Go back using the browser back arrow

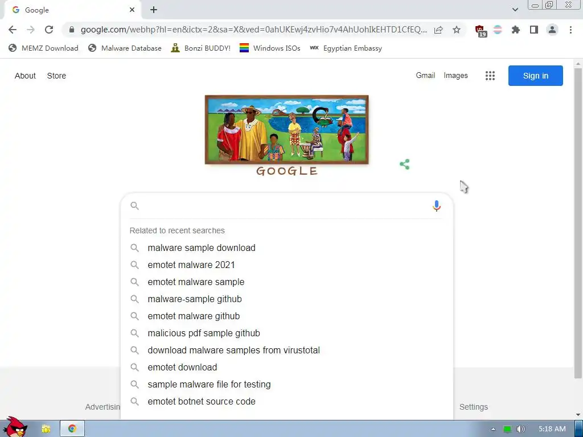click(13, 30)
